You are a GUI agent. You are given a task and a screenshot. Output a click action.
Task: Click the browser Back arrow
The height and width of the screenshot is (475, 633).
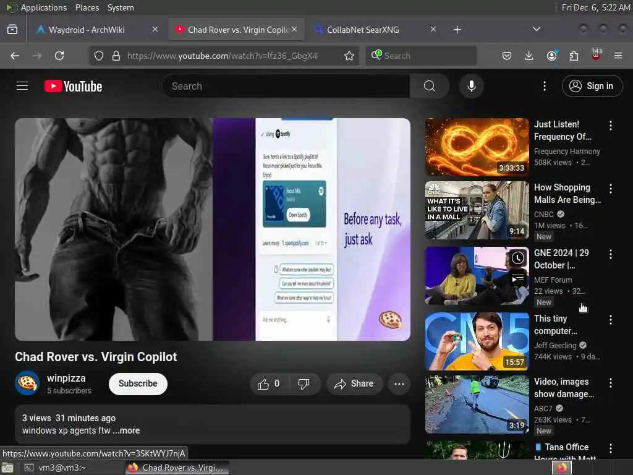pos(15,56)
